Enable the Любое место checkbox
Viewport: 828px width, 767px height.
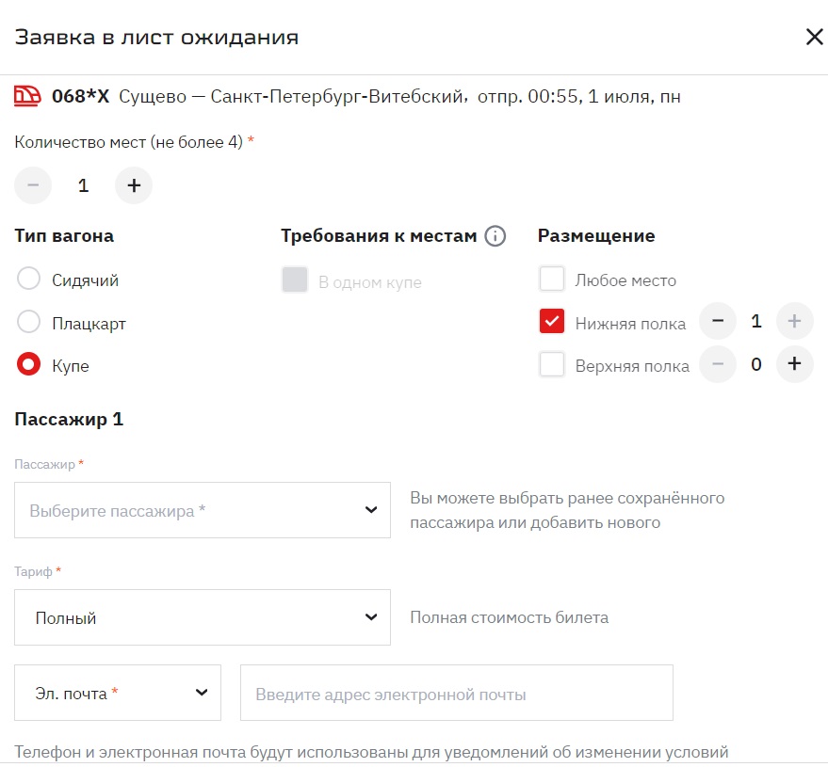552,280
